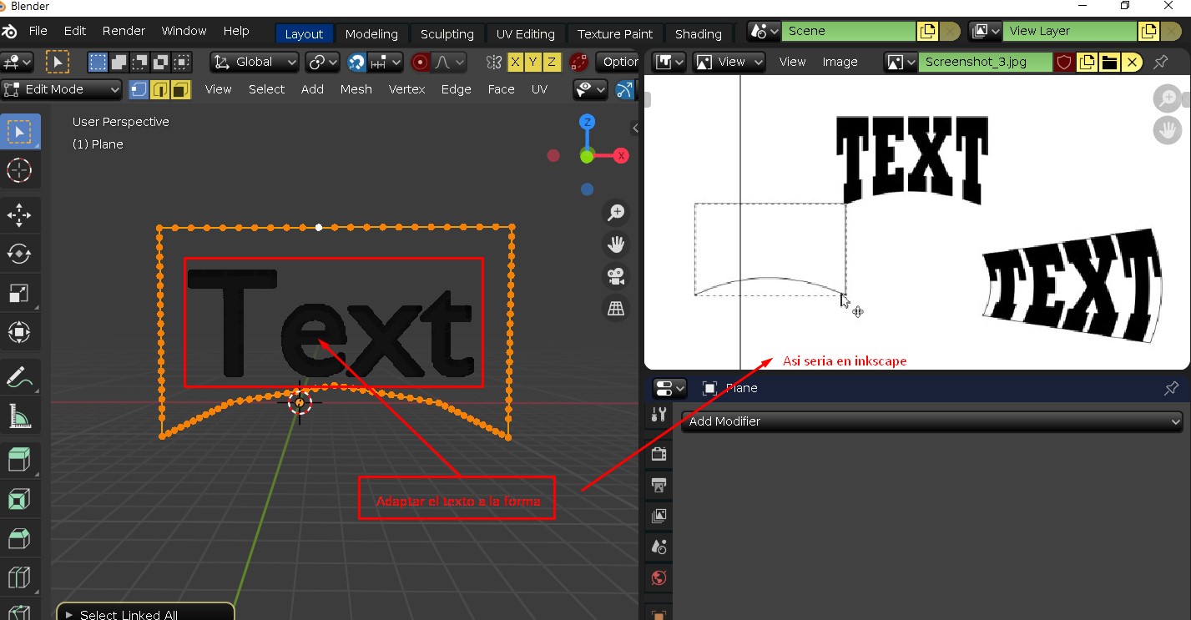Open the File menu

pos(38,32)
